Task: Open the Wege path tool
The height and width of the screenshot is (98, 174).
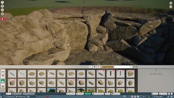Action: pos(155,94)
